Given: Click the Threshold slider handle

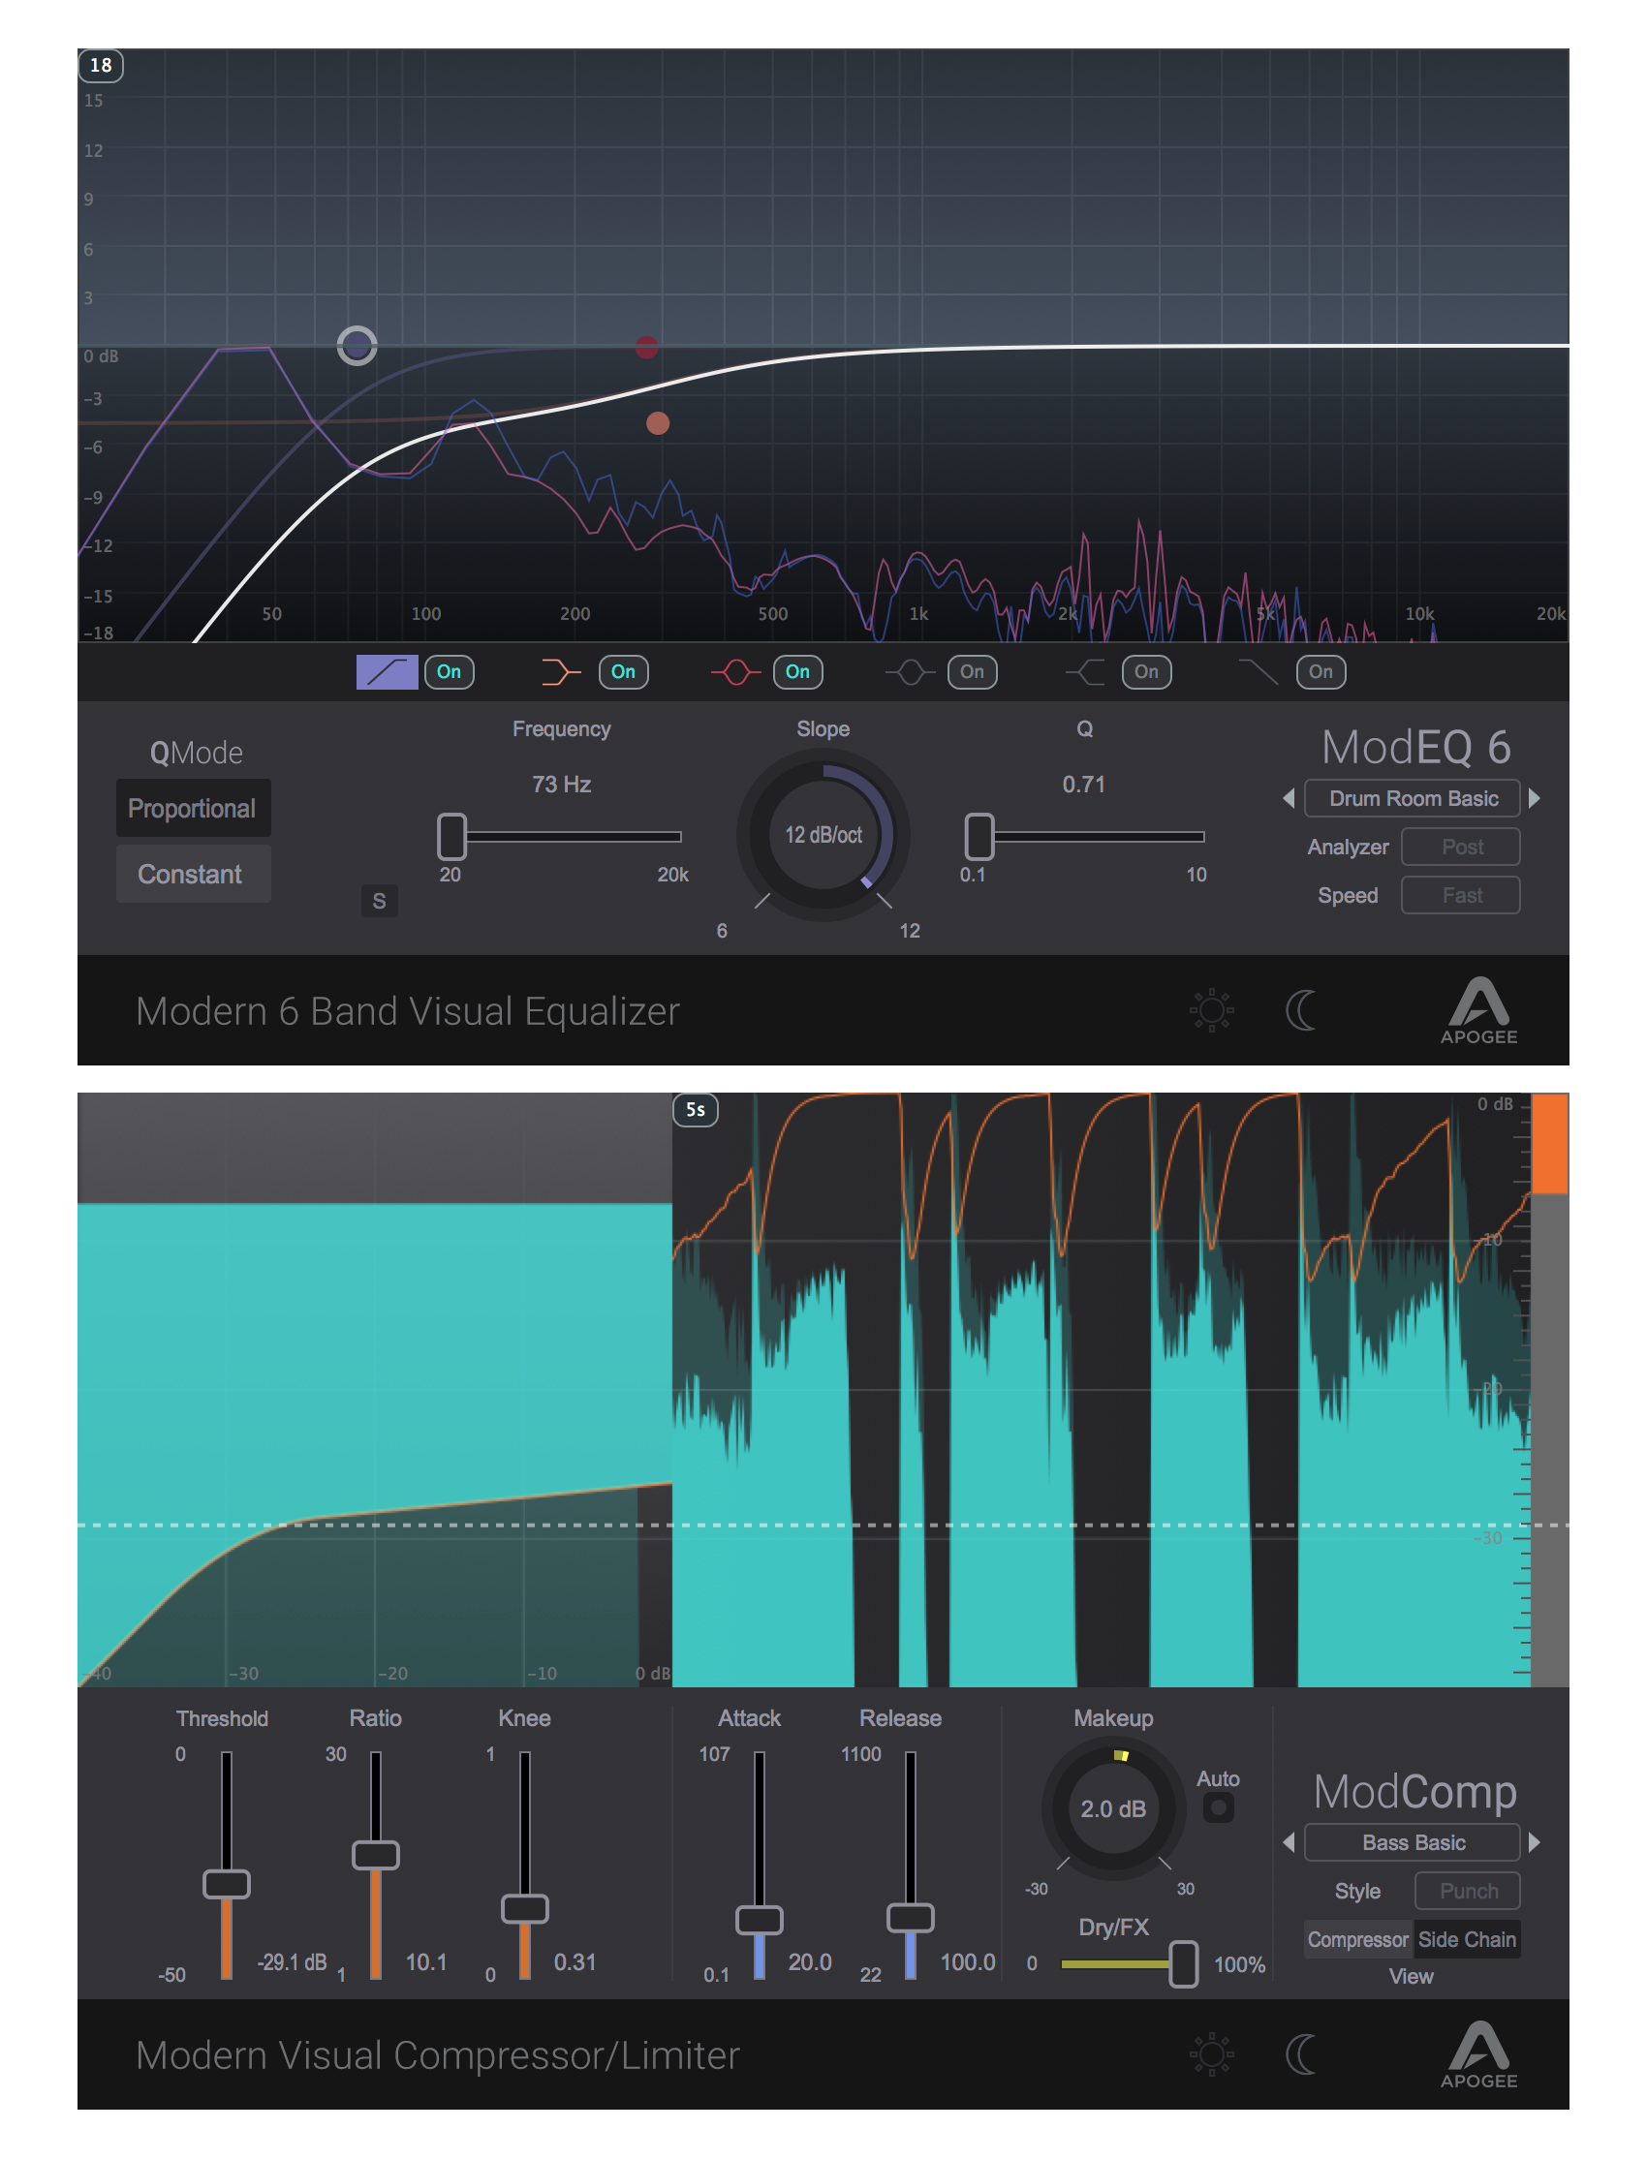Looking at the screenshot, I should point(227,1884).
